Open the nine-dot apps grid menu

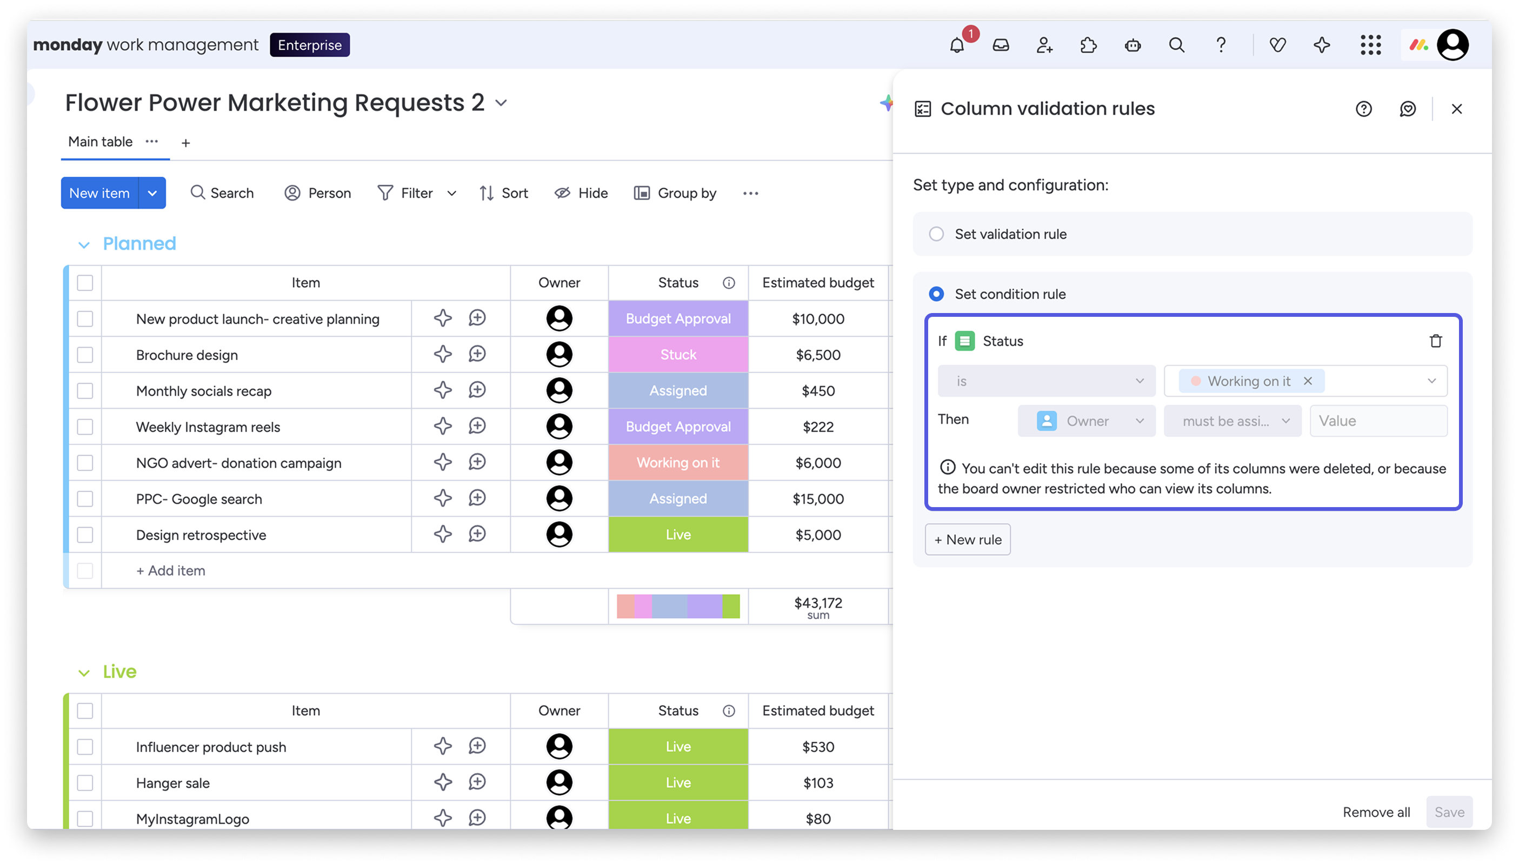coord(1370,45)
